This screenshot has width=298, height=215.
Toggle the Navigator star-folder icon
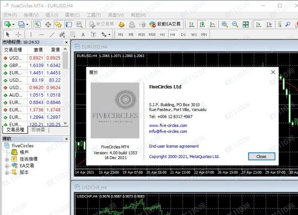point(58,24)
